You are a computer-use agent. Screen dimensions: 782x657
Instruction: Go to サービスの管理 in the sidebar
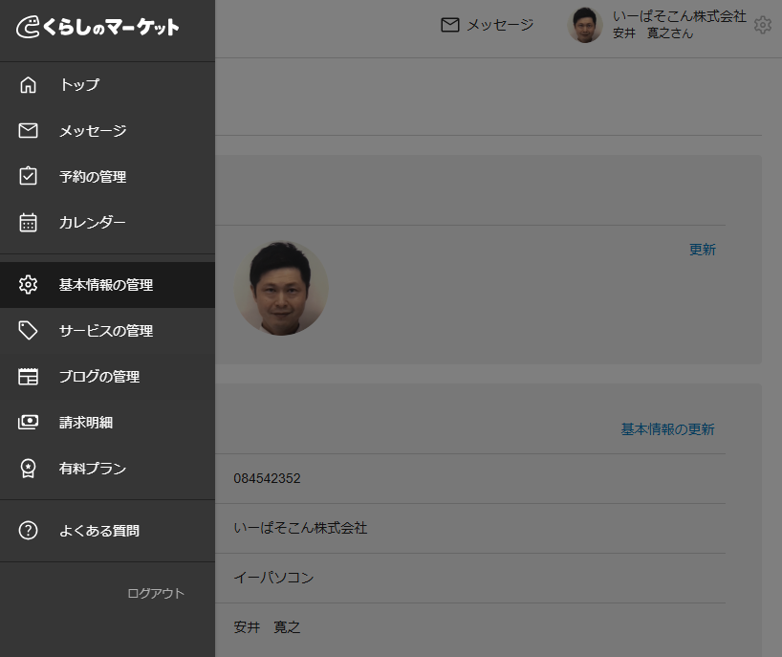click(x=105, y=331)
